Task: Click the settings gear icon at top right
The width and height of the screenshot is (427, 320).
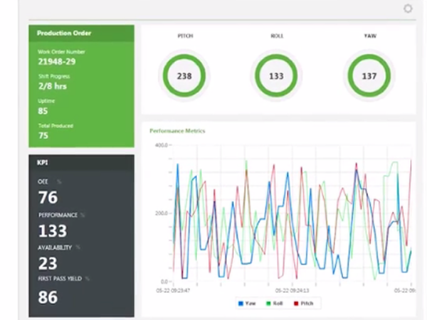Action: [x=408, y=9]
